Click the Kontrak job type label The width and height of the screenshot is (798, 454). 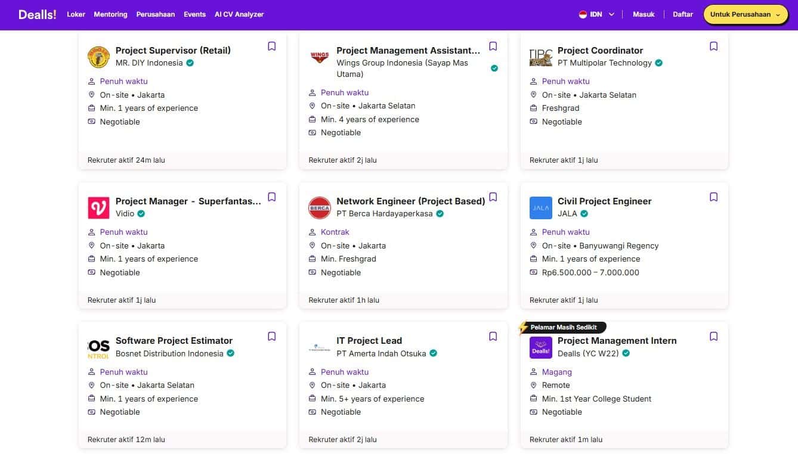pyautogui.click(x=335, y=232)
